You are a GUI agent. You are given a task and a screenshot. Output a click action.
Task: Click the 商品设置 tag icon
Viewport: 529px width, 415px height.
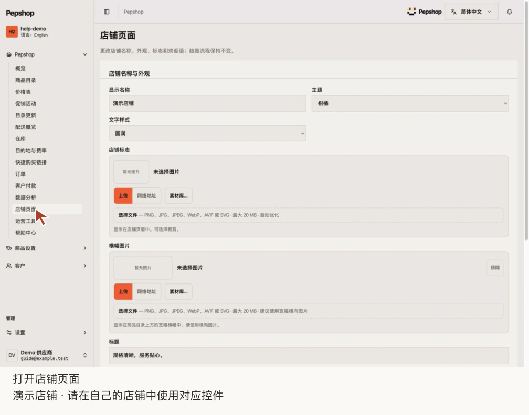tap(9, 248)
